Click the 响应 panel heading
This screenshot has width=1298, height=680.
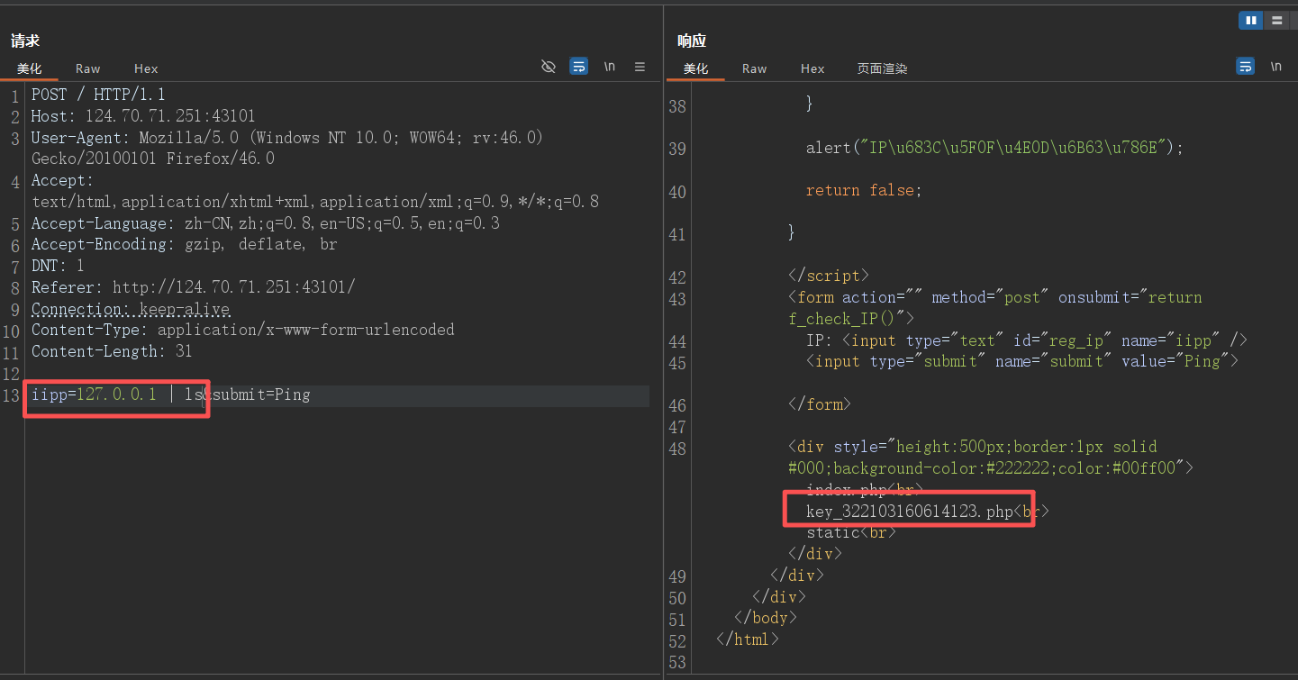[692, 41]
